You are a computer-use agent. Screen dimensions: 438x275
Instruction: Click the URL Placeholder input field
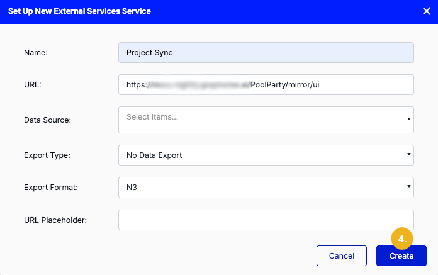point(266,220)
